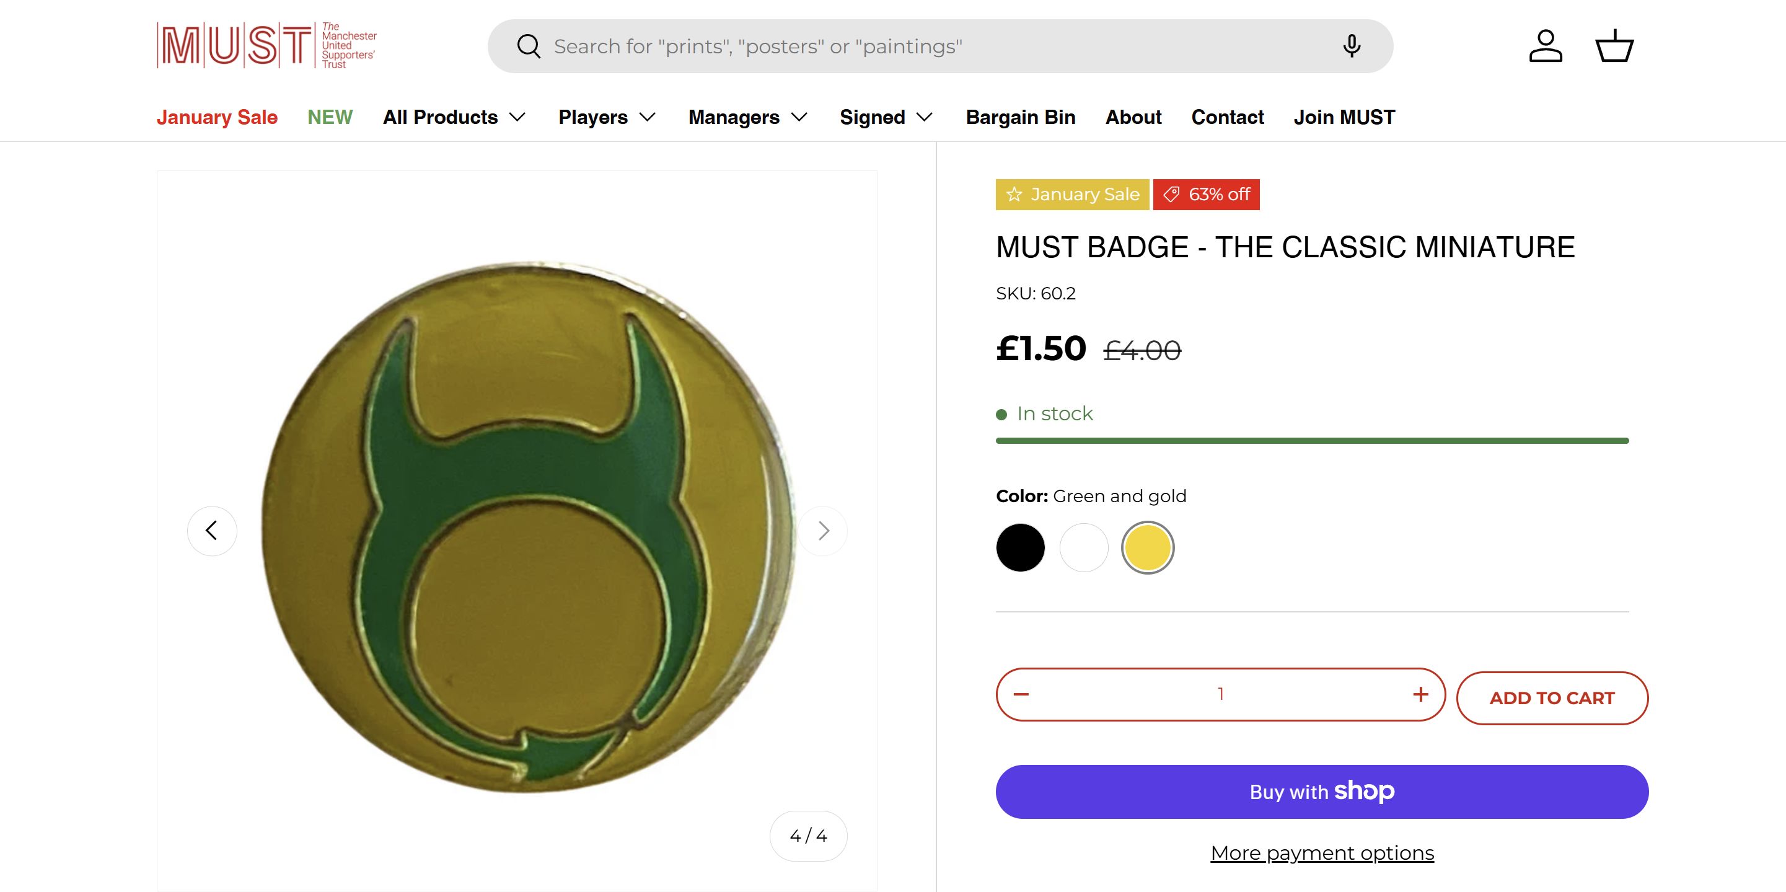Click the Add to Cart button
This screenshot has height=892, width=1786.
pyautogui.click(x=1552, y=698)
